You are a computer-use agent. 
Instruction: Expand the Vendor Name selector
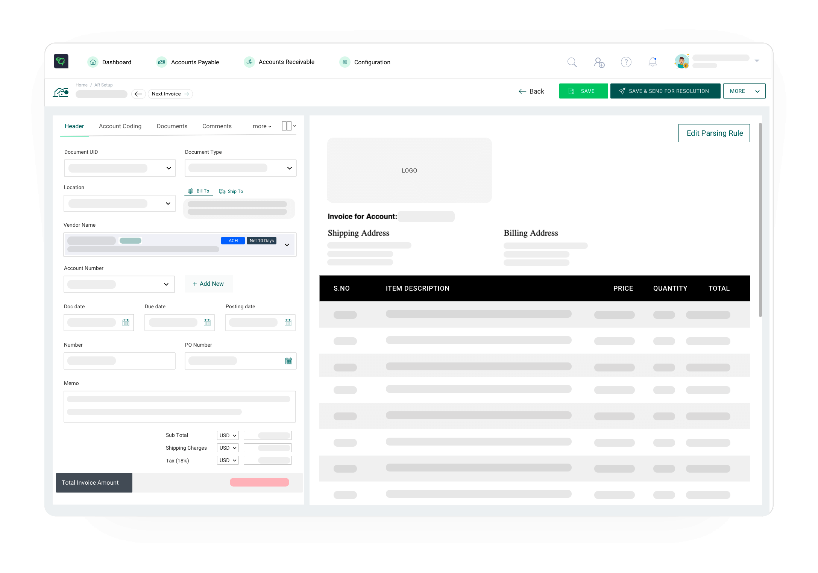tap(287, 244)
